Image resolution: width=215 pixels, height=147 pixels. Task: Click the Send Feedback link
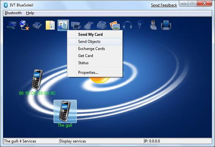tap(164, 5)
